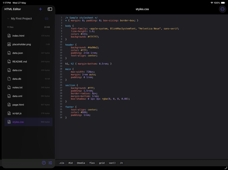Open placeholder.png in the sidebar
This screenshot has height=170, width=228.
(x=21, y=44)
